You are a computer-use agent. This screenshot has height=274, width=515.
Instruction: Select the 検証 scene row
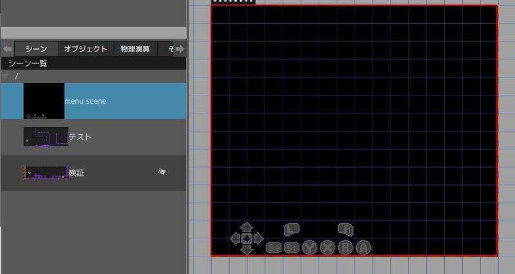[93, 173]
